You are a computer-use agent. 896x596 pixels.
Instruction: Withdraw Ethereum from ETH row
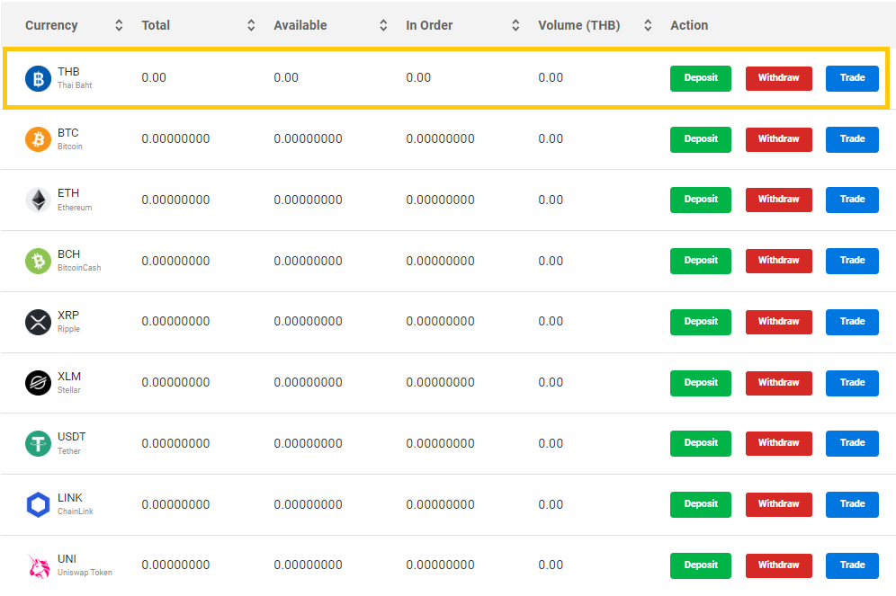coord(779,200)
